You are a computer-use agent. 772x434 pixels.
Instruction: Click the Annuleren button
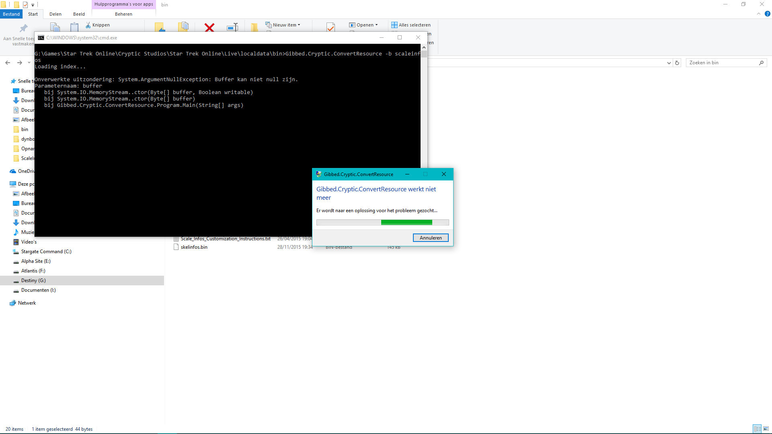tap(430, 238)
